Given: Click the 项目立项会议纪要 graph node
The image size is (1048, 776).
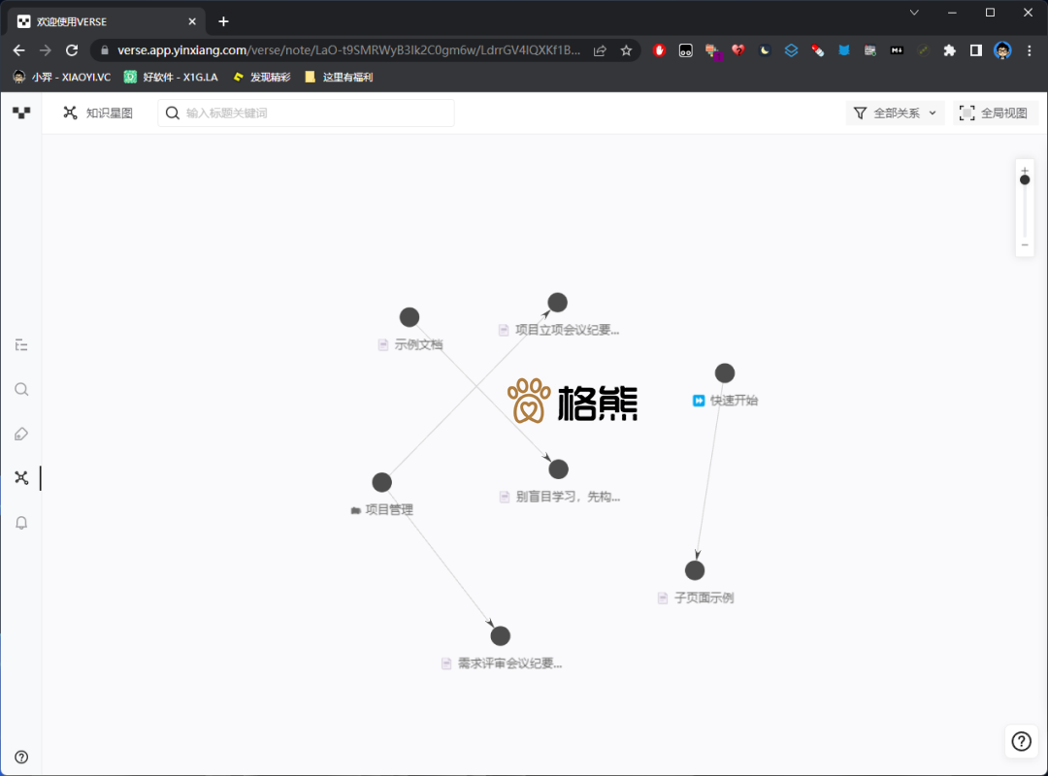Looking at the screenshot, I should [x=557, y=302].
